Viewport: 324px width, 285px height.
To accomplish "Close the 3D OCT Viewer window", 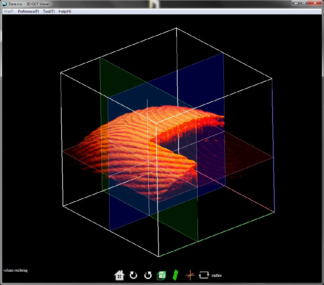I will 315,3.
